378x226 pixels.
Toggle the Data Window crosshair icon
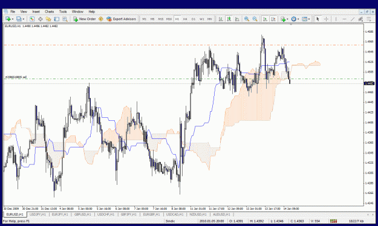pos(41,19)
